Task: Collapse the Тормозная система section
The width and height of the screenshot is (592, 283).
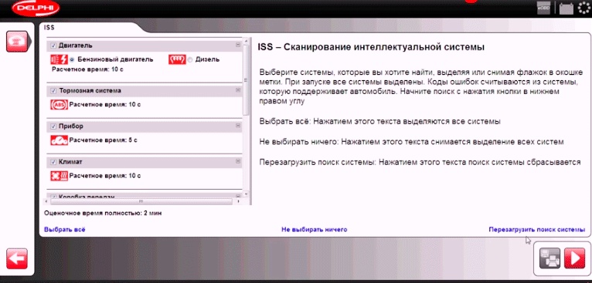Action: tap(238, 90)
